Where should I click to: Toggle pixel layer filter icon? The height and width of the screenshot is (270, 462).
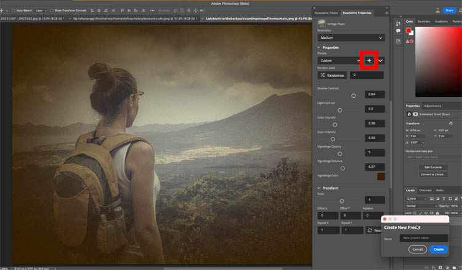(x=432, y=199)
